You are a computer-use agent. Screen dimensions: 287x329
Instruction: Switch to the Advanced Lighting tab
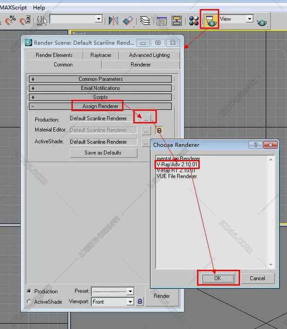pyautogui.click(x=149, y=55)
